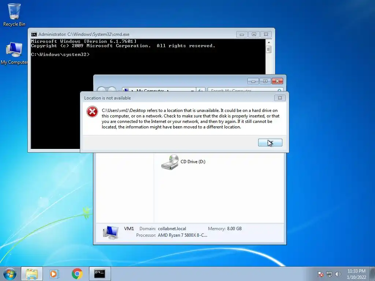Click the cmd window scrollbar up arrow
The height and width of the screenshot is (281, 375).
(x=268, y=42)
